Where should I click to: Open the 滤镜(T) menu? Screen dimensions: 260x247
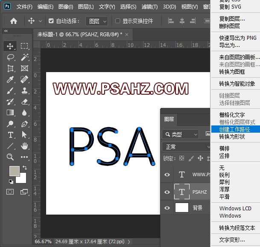click(x=149, y=7)
